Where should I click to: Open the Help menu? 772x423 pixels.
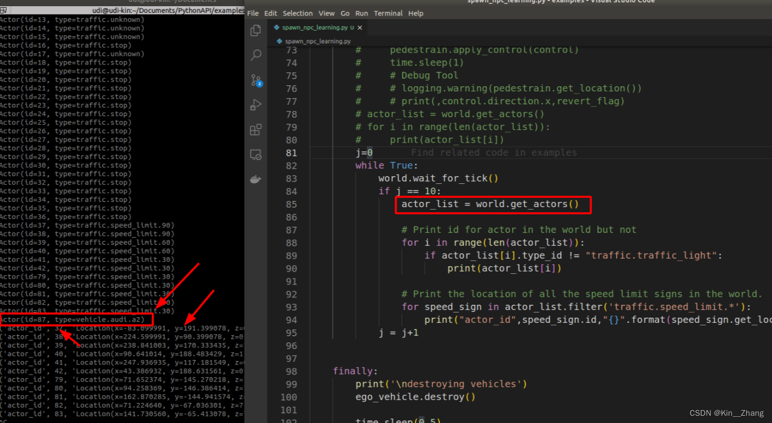[416, 13]
